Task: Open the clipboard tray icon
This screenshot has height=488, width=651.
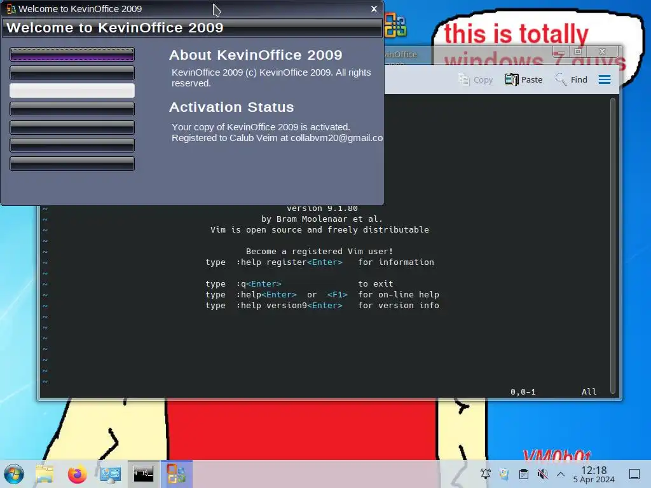Action: [x=524, y=473]
